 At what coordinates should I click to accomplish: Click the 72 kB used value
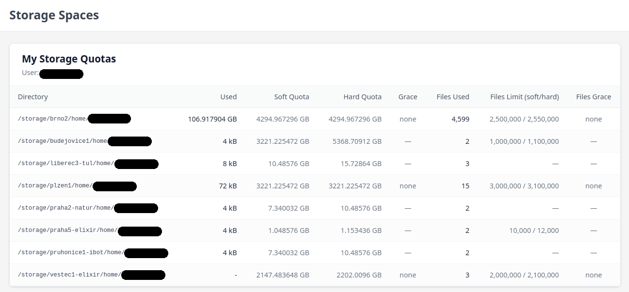point(228,186)
